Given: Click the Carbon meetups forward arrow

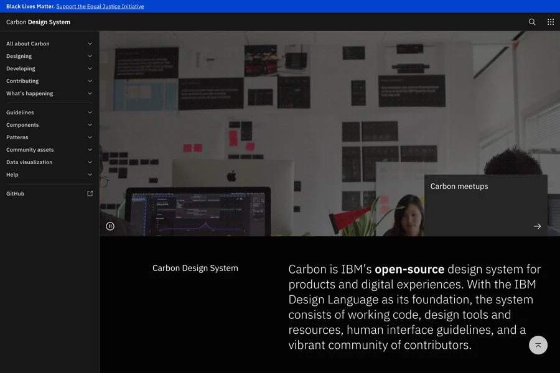Looking at the screenshot, I should (x=536, y=226).
